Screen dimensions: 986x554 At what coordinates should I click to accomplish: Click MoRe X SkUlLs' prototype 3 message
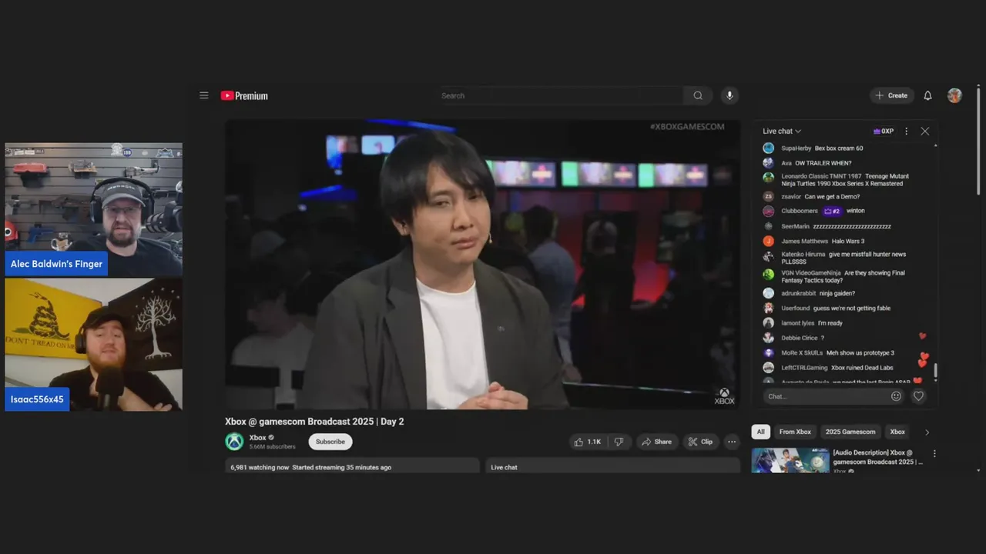pos(860,353)
